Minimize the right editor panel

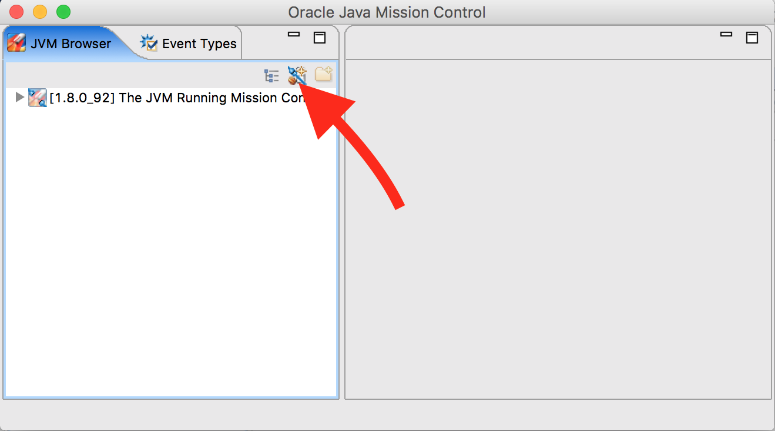(727, 35)
